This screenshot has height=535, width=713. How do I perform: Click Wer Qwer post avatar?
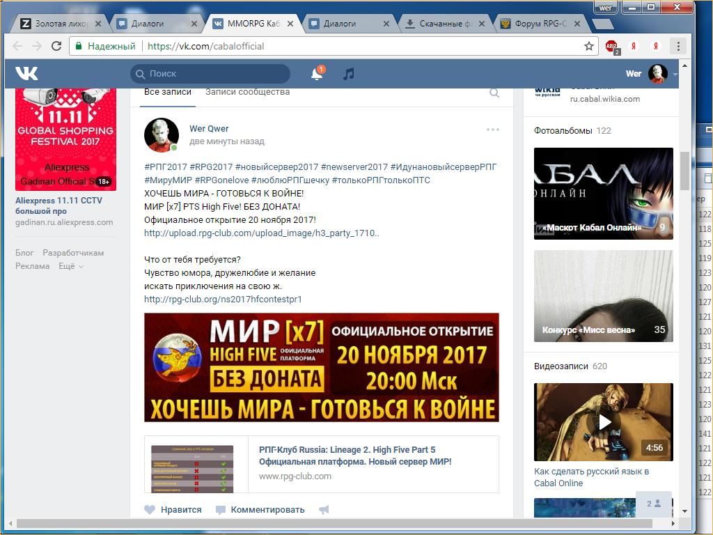(x=162, y=134)
